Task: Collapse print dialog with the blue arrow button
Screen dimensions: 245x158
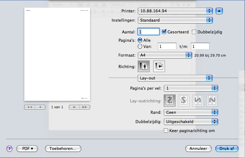Action: tap(219, 11)
